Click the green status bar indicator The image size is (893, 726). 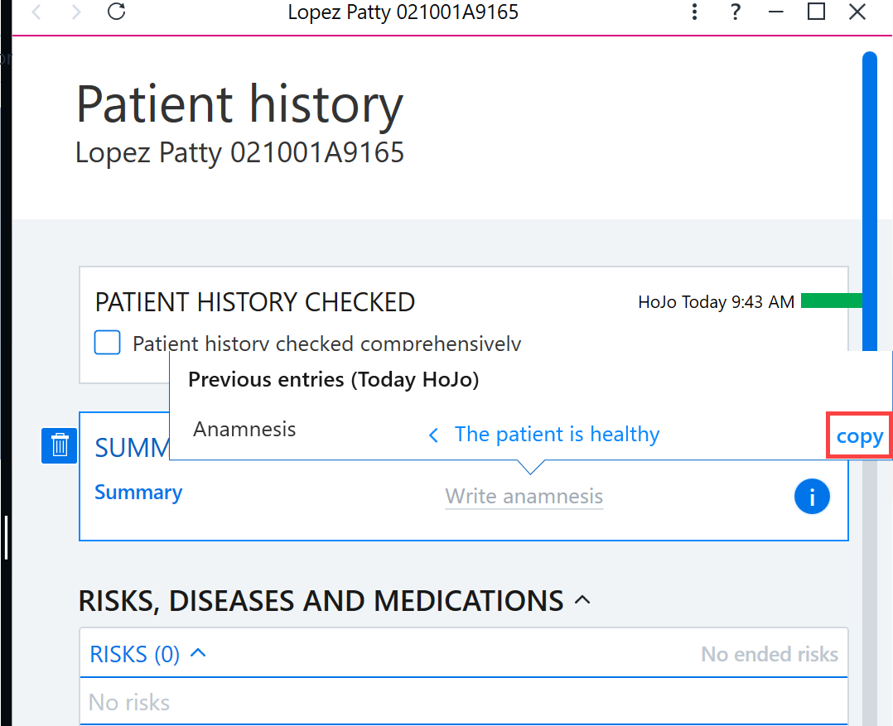(832, 300)
